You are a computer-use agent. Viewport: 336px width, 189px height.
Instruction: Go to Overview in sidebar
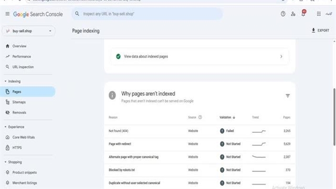click(x=19, y=46)
